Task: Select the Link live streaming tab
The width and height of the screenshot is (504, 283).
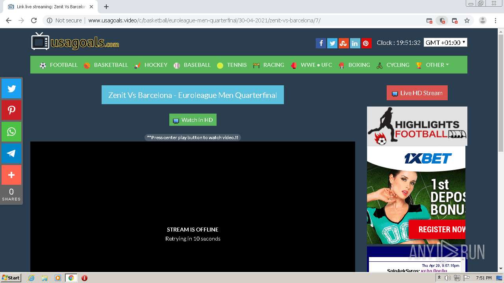Action: (51, 7)
